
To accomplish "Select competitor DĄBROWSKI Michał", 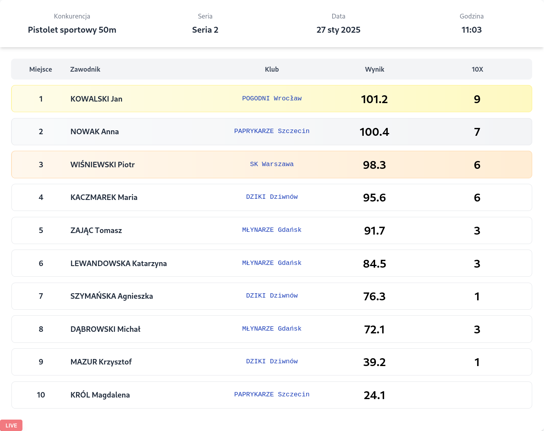I will (x=105, y=329).
